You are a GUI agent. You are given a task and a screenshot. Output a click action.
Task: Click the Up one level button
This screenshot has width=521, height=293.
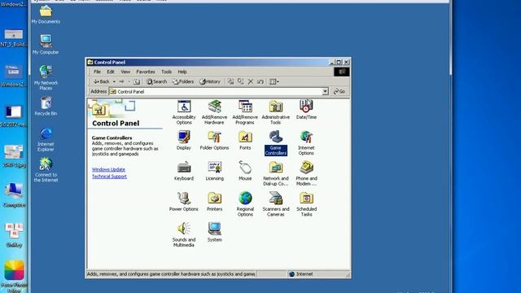[x=137, y=81]
